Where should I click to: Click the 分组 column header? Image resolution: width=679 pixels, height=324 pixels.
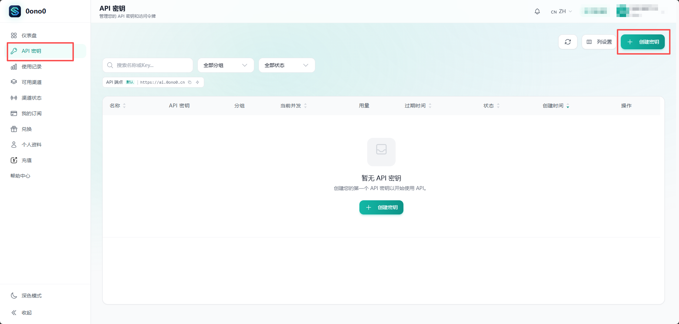click(x=239, y=106)
